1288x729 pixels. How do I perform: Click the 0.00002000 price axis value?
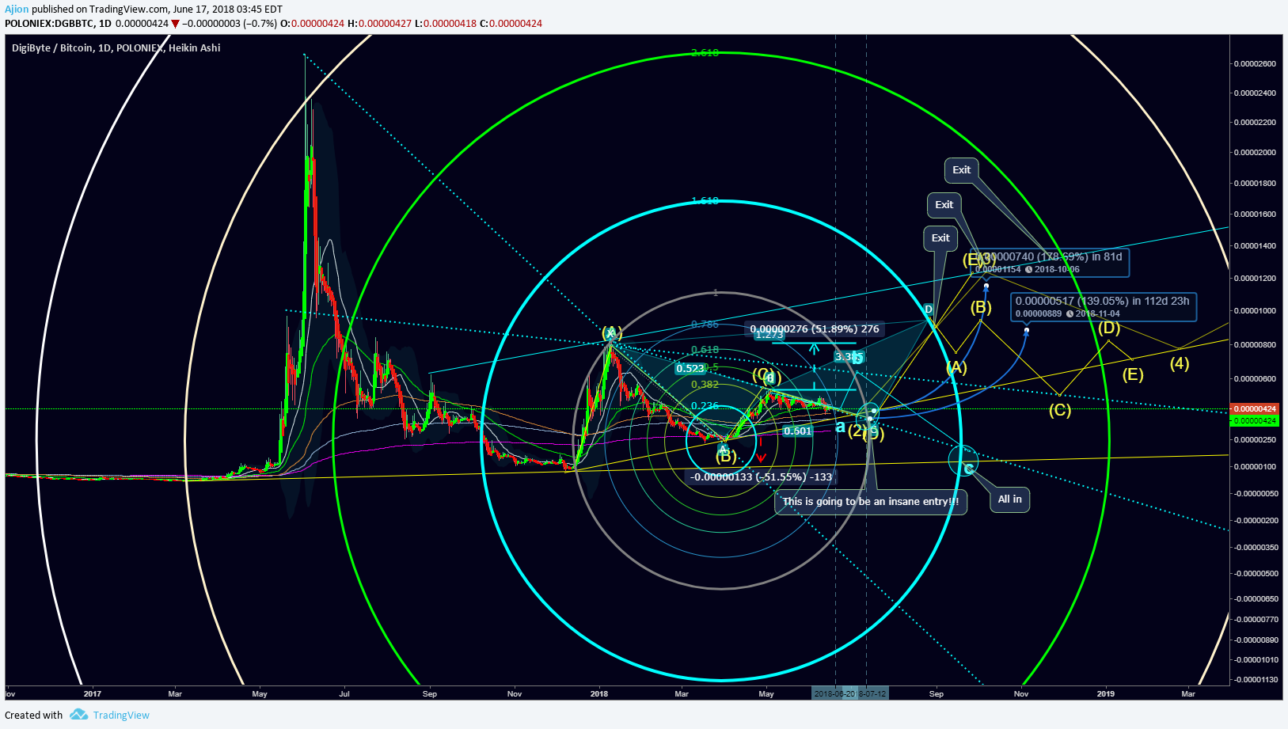[1255, 153]
